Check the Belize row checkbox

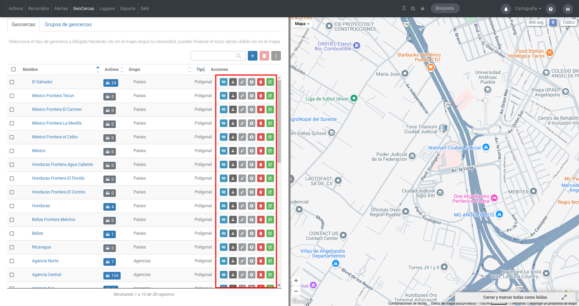pyautogui.click(x=12, y=233)
